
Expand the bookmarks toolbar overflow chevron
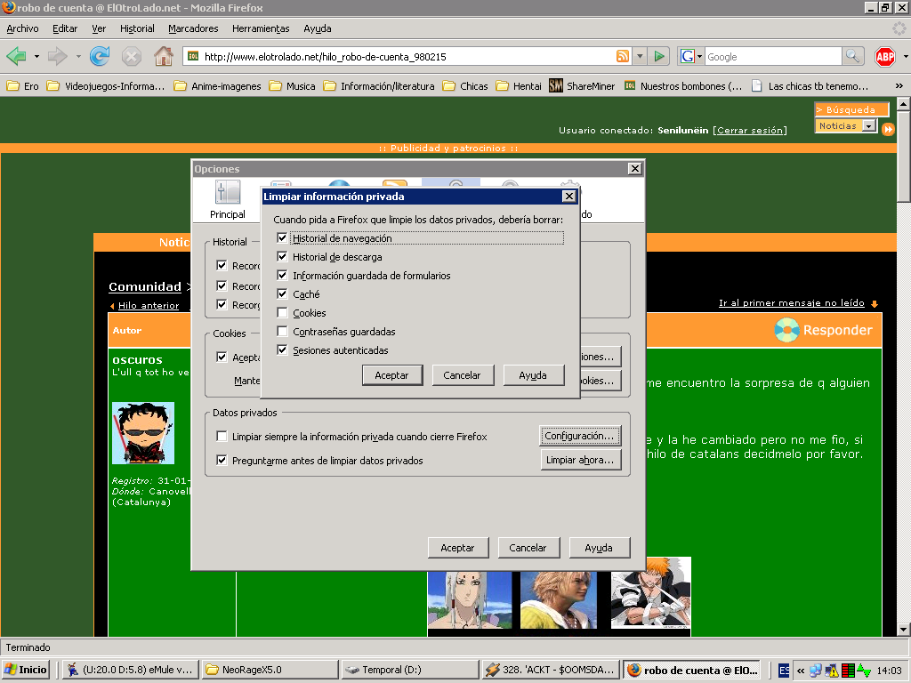point(899,86)
